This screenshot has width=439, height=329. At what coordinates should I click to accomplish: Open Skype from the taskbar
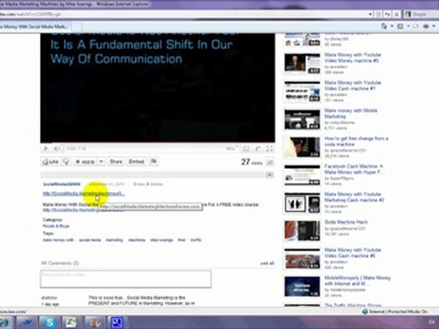50,323
